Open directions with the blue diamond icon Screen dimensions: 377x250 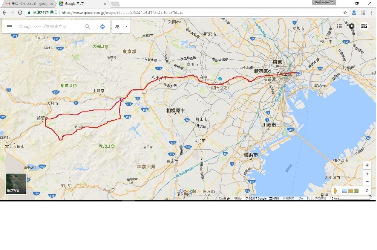(103, 26)
